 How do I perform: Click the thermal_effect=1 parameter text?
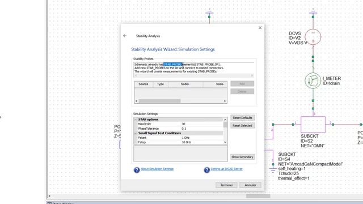pos(294,178)
